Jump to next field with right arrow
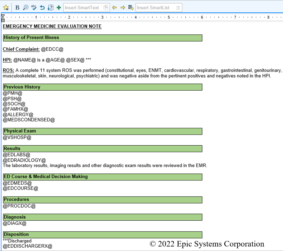 click(123, 8)
